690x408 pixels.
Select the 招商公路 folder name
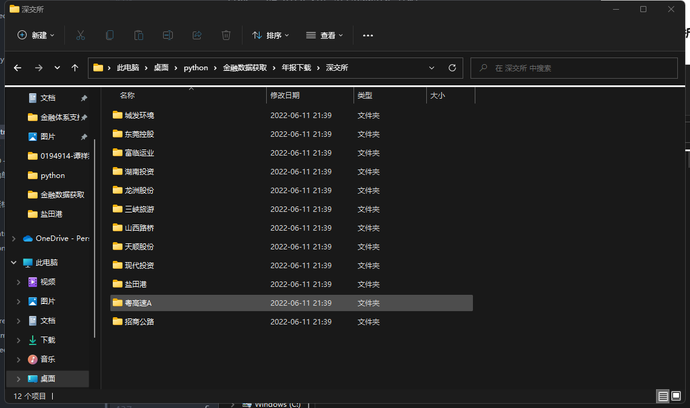pos(139,321)
